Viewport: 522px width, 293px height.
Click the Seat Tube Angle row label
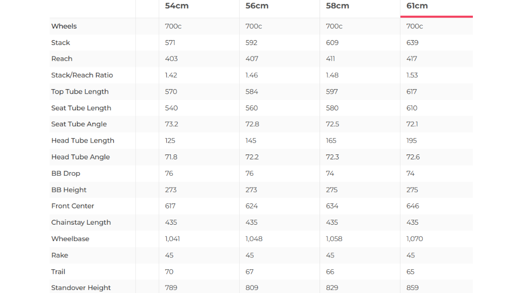click(79, 124)
